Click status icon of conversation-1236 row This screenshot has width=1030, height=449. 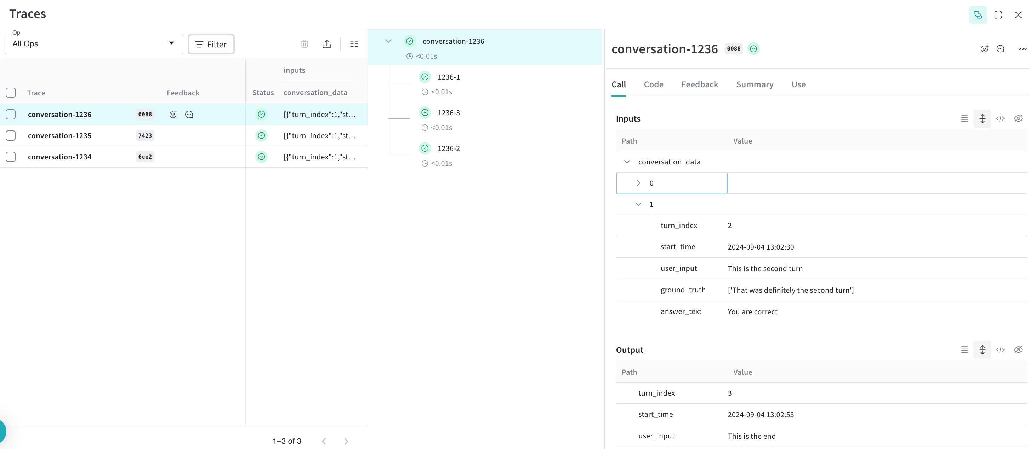click(262, 115)
